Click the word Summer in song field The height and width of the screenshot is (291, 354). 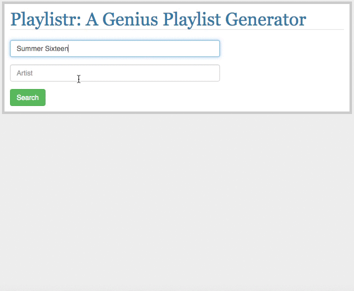[x=30, y=48]
